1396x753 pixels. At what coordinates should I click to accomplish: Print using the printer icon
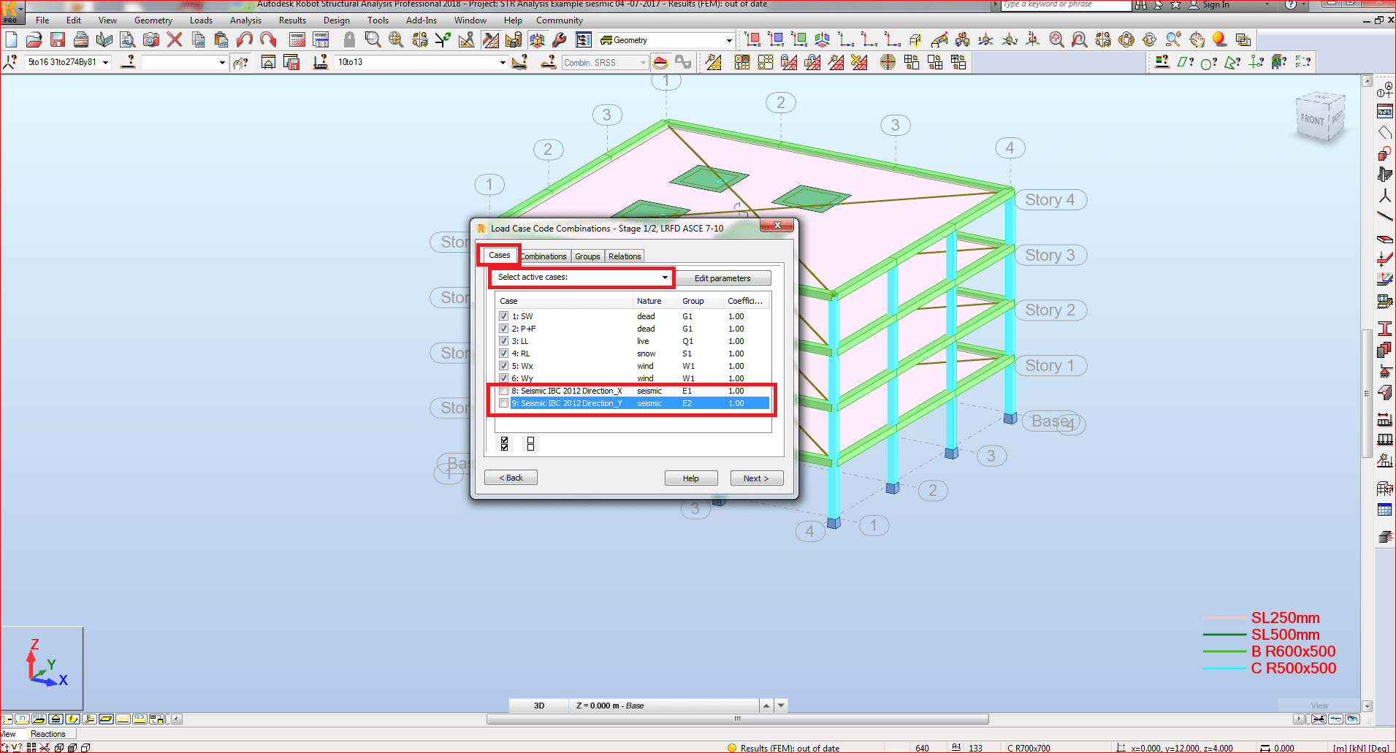tap(81, 39)
